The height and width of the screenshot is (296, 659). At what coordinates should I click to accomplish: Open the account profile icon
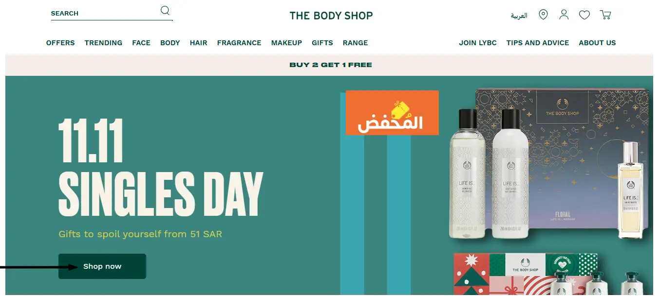(564, 15)
